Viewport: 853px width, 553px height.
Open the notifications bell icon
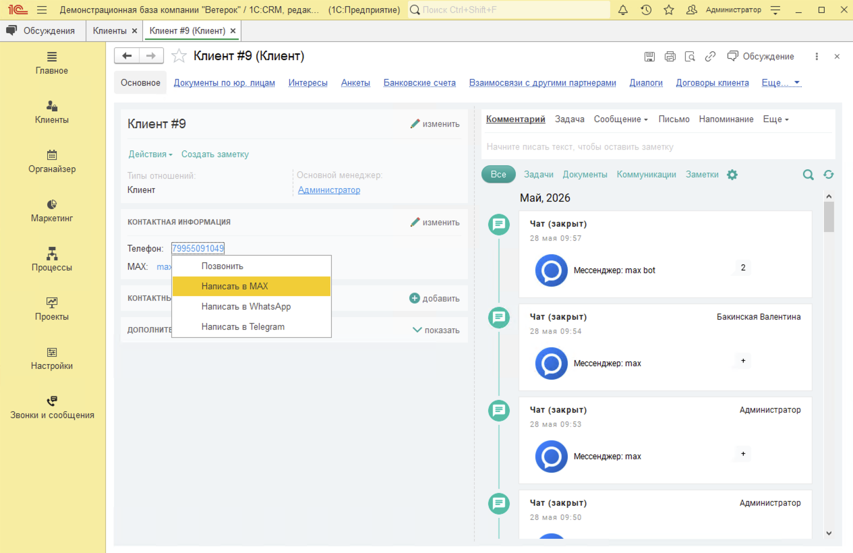click(623, 10)
